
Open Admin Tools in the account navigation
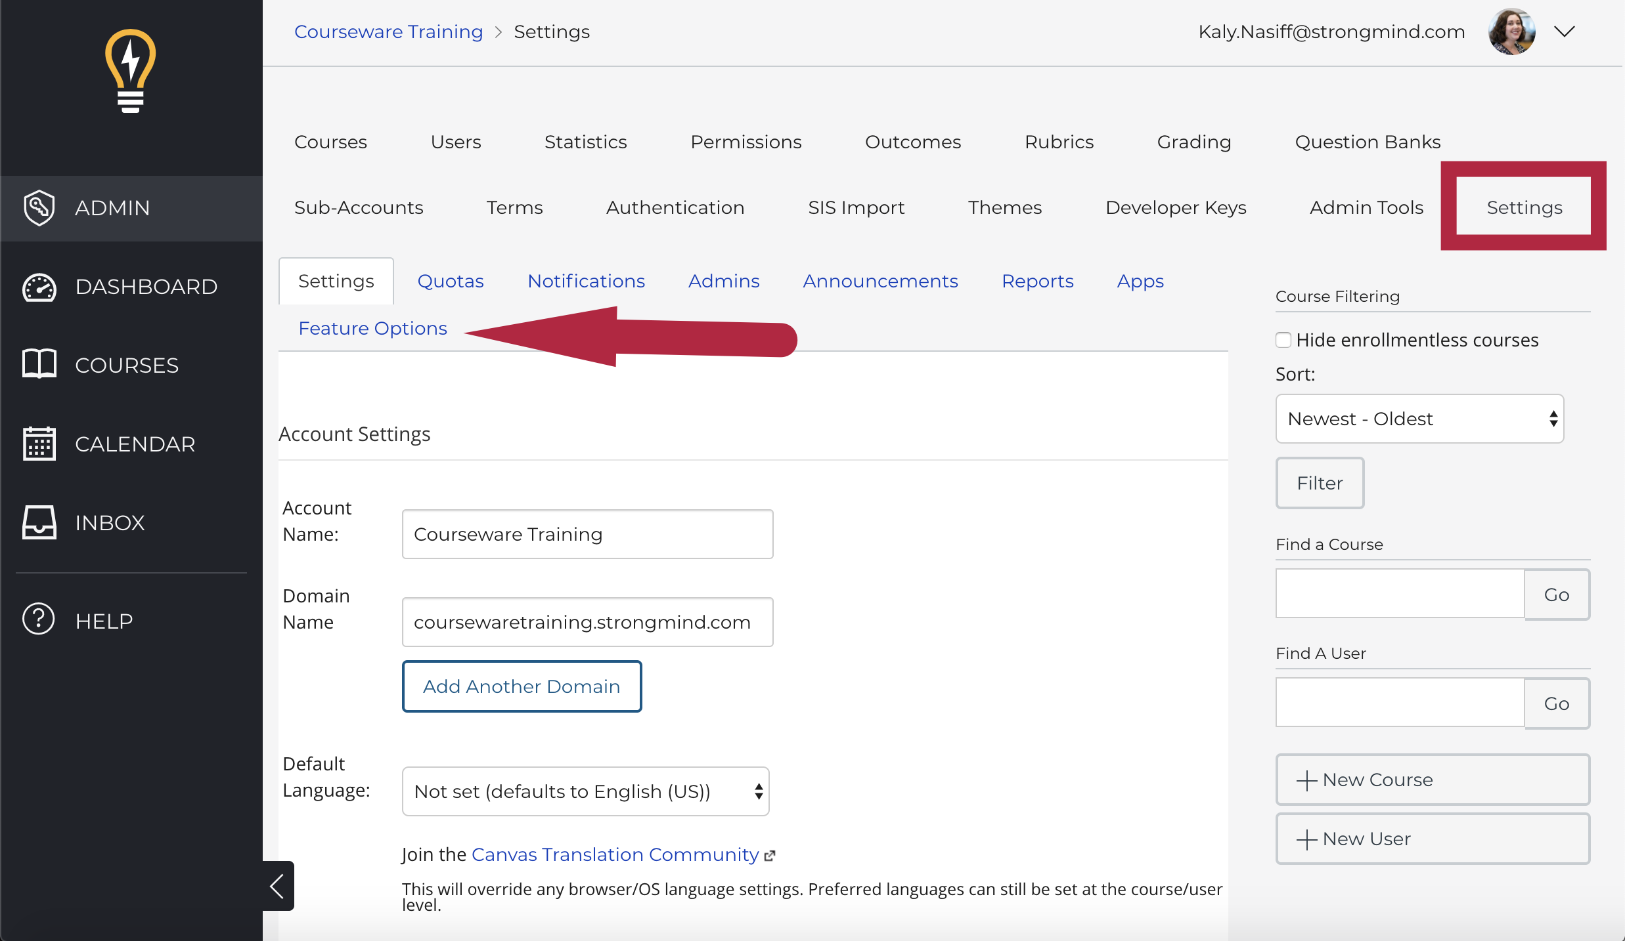point(1366,207)
